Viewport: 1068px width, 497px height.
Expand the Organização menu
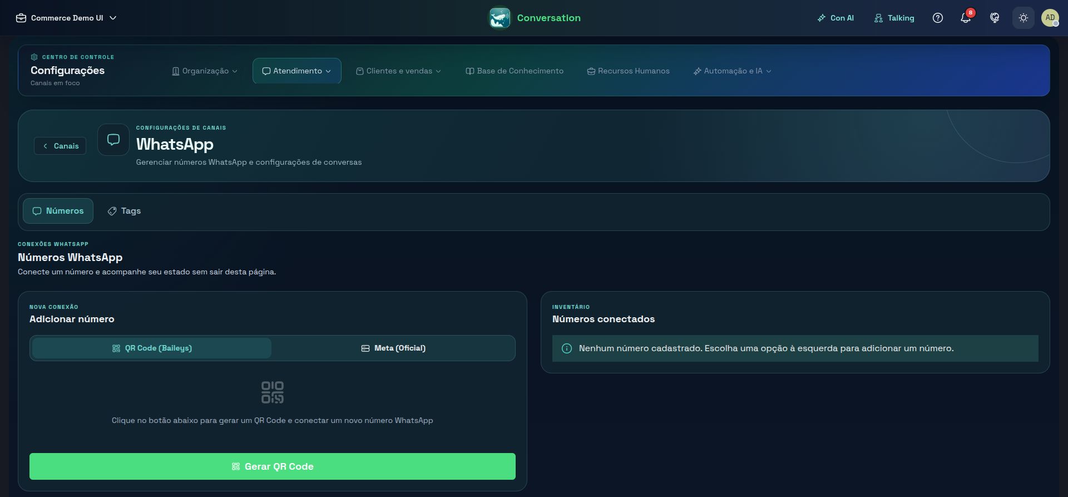point(205,71)
